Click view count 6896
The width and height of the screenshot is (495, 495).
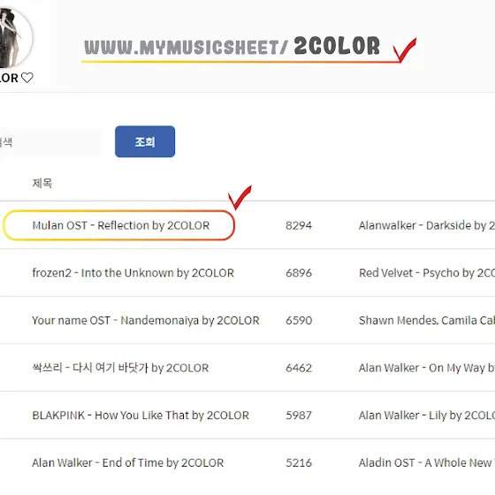tap(299, 273)
